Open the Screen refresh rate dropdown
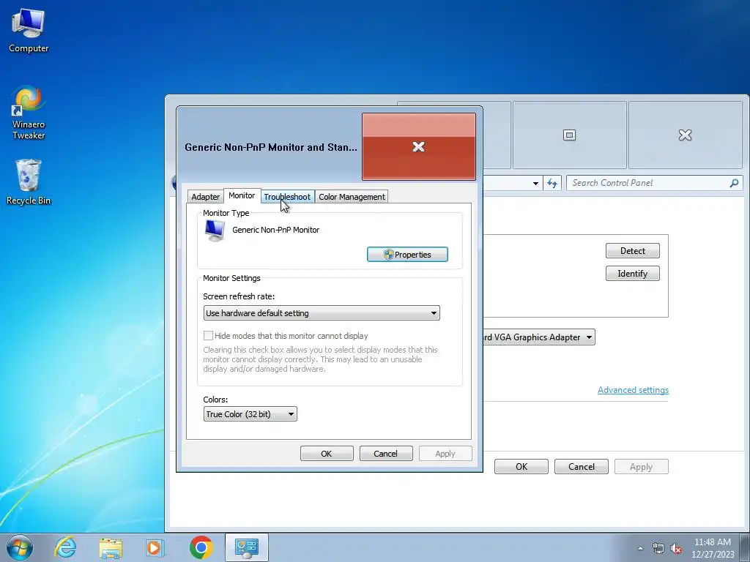The image size is (750, 562). (x=322, y=313)
